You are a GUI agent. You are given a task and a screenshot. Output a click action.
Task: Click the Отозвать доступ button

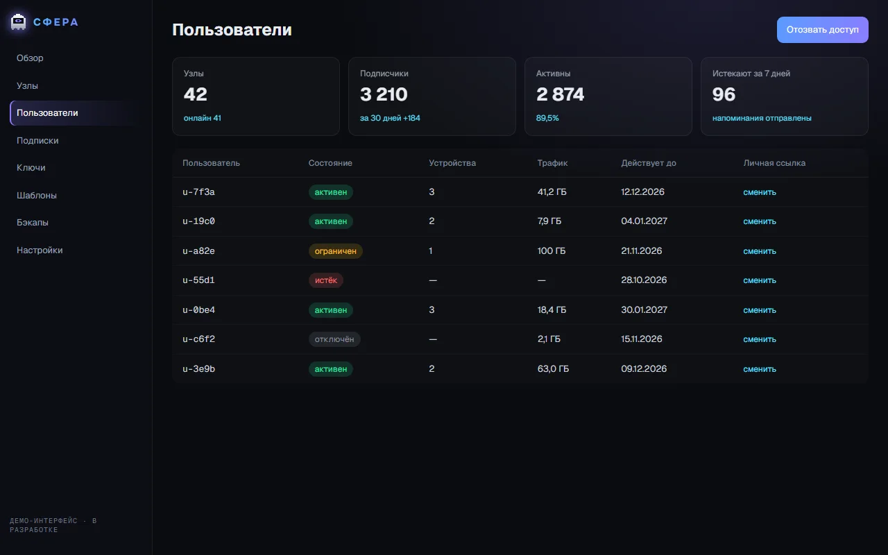(822, 30)
